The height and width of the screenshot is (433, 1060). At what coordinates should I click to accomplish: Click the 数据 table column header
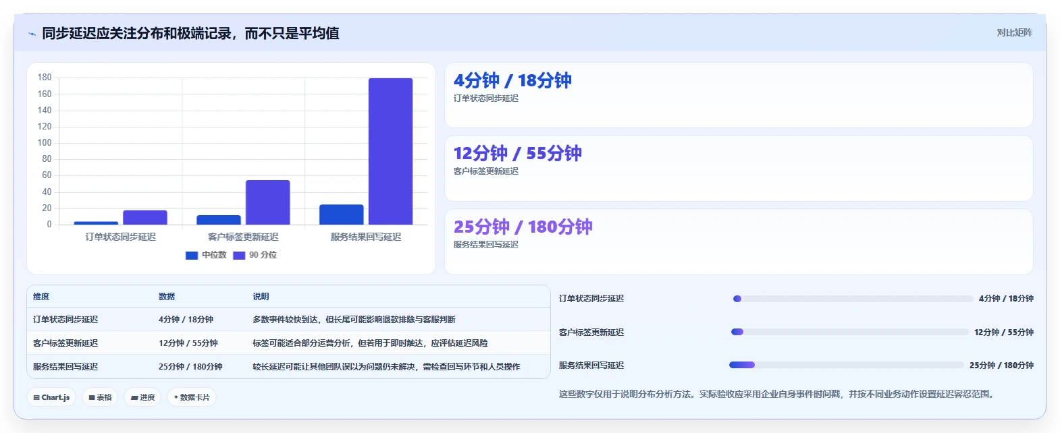(x=167, y=297)
